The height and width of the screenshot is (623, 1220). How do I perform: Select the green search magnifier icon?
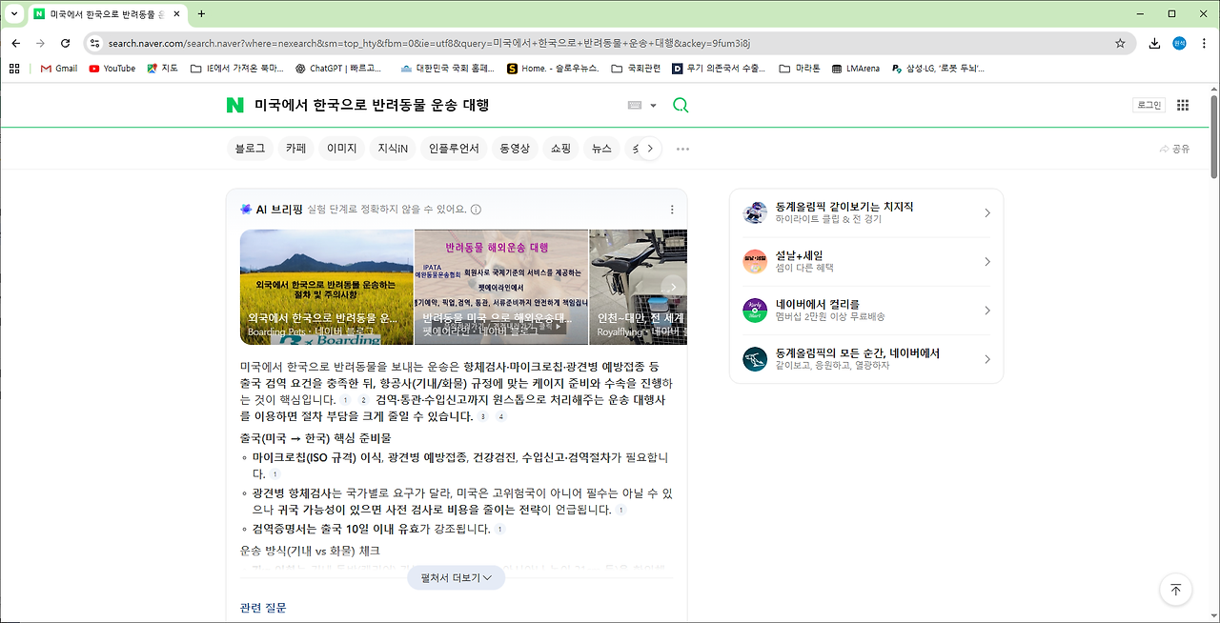click(681, 105)
